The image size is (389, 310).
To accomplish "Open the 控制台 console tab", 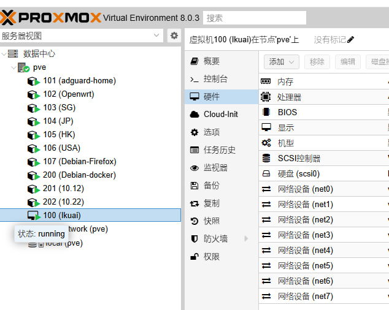I will click(215, 79).
